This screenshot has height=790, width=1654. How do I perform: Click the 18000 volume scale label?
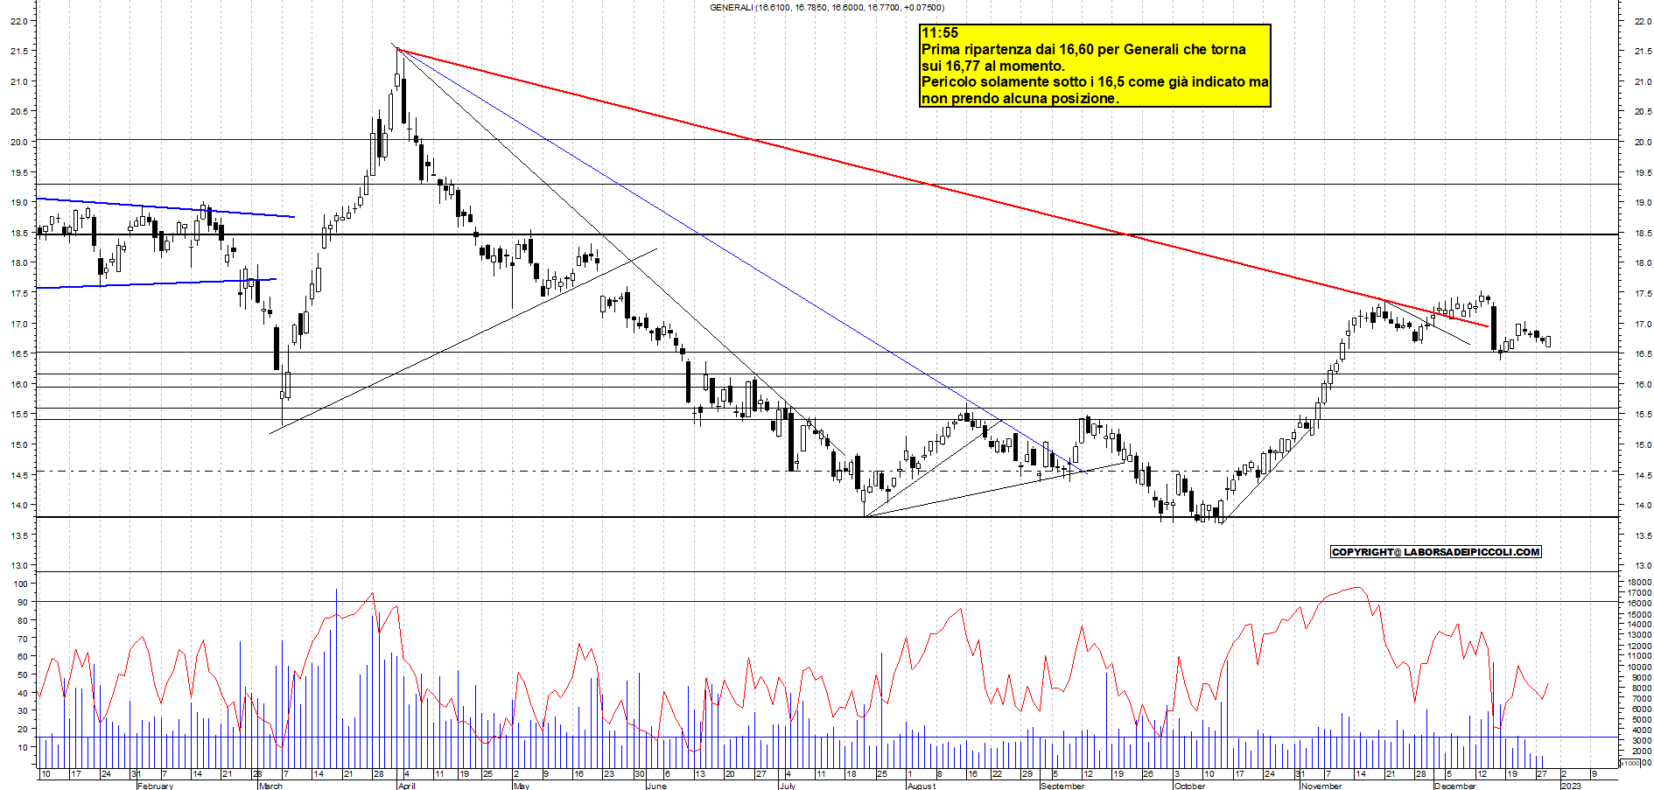click(1639, 583)
